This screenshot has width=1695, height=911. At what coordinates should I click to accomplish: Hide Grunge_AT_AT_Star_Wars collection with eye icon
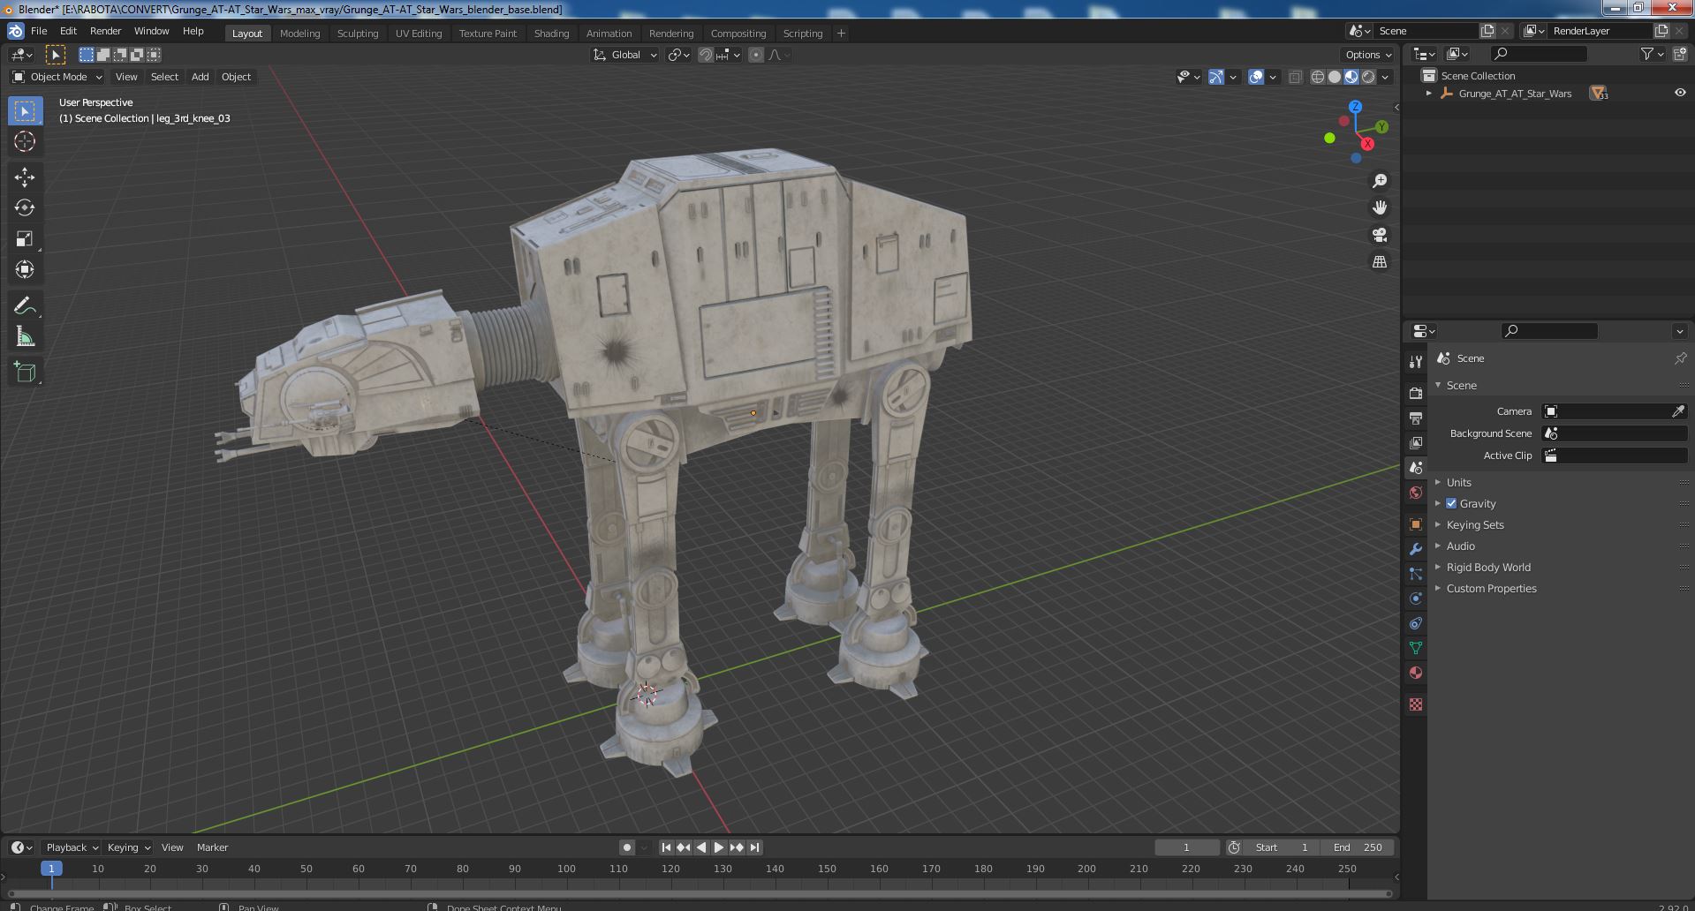[x=1679, y=93]
